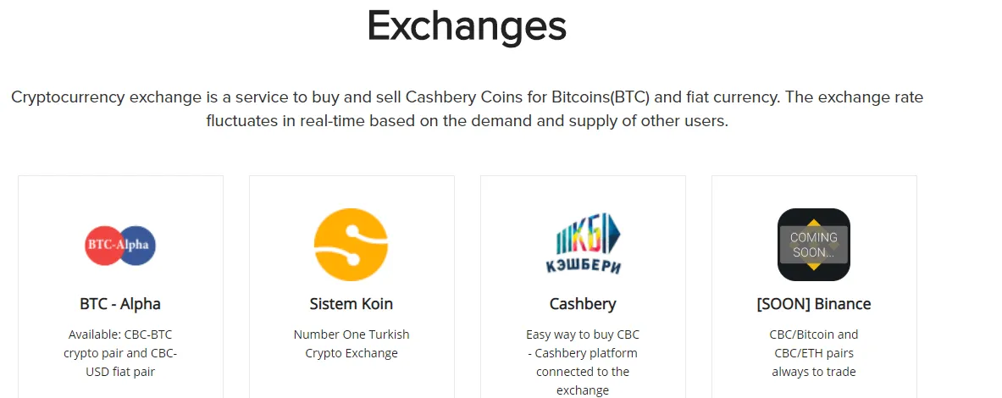The height and width of the screenshot is (398, 1002).
Task: Click the colorful Cashbery КБ logo
Action: tap(583, 243)
